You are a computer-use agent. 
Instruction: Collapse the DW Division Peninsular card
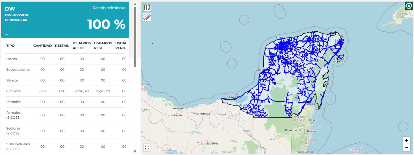coord(7,34)
